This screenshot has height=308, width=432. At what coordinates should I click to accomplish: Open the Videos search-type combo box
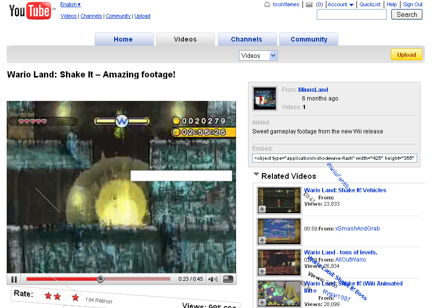tap(258, 55)
